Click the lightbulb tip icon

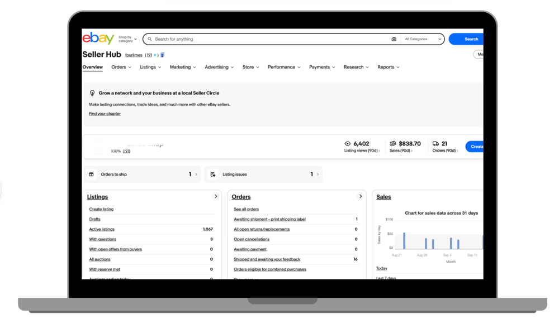pyautogui.click(x=92, y=93)
